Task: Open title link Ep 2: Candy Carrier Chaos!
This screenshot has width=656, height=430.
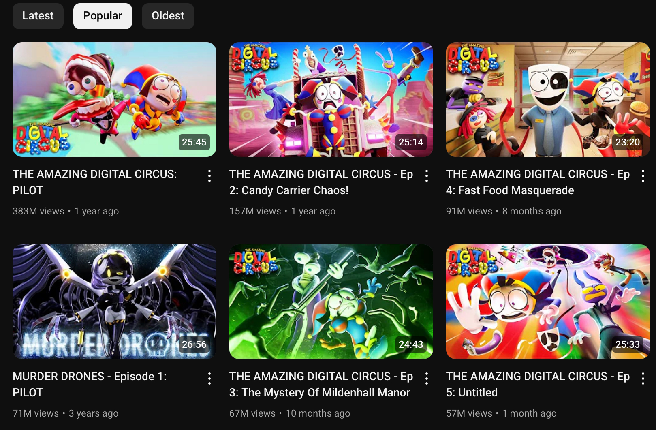Action: point(321,182)
